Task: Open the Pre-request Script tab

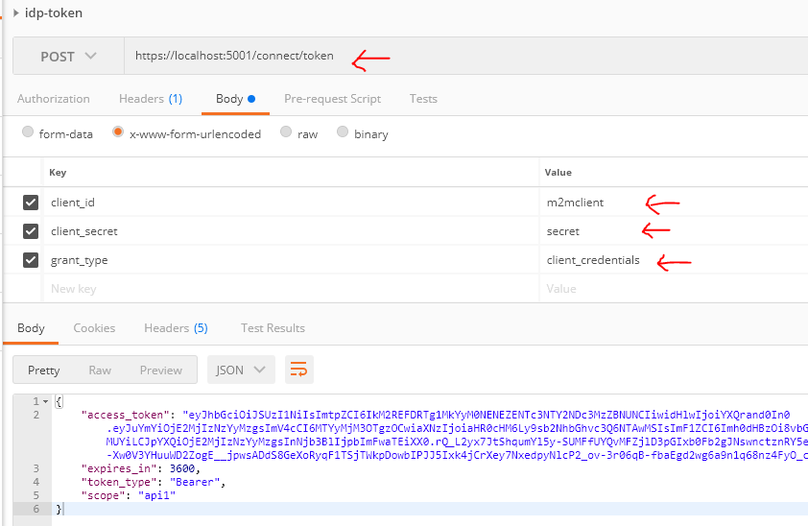Action: 332,99
